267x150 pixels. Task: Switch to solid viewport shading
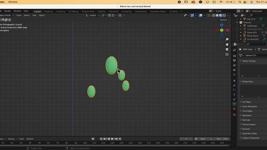point(217,15)
